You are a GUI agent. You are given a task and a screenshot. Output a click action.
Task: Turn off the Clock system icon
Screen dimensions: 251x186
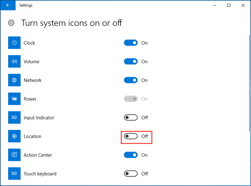point(131,43)
